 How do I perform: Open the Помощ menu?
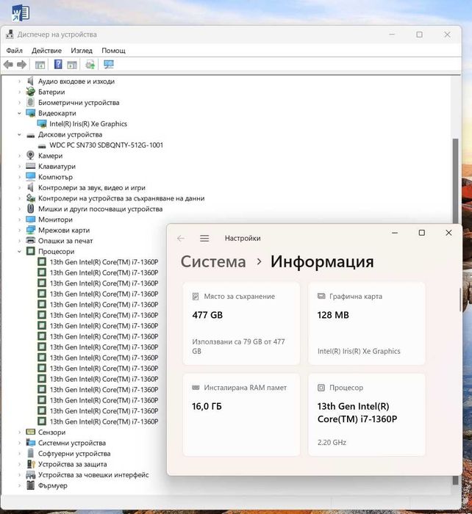[x=113, y=51]
